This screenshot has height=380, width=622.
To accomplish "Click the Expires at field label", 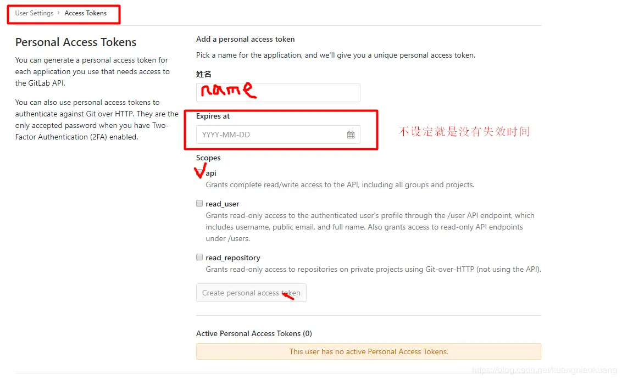I will pos(213,116).
